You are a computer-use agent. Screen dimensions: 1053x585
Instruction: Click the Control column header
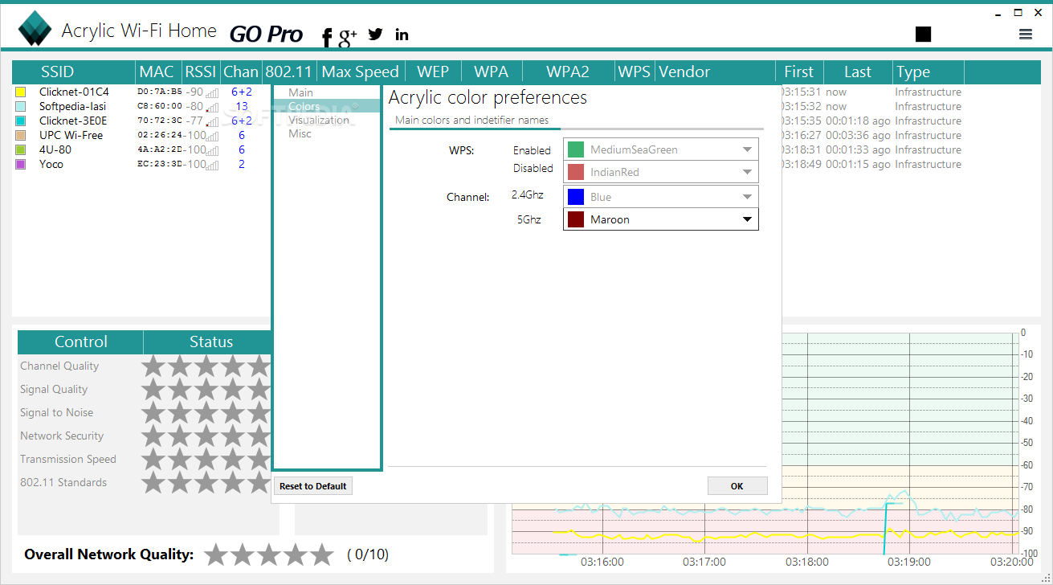tap(80, 342)
